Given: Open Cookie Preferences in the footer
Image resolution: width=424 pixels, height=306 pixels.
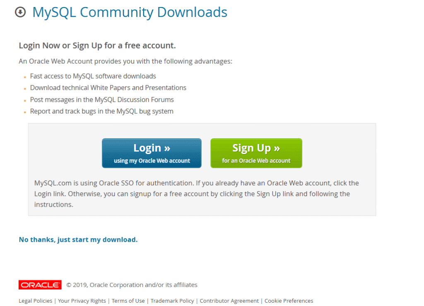Looking at the screenshot, I should coord(289,301).
